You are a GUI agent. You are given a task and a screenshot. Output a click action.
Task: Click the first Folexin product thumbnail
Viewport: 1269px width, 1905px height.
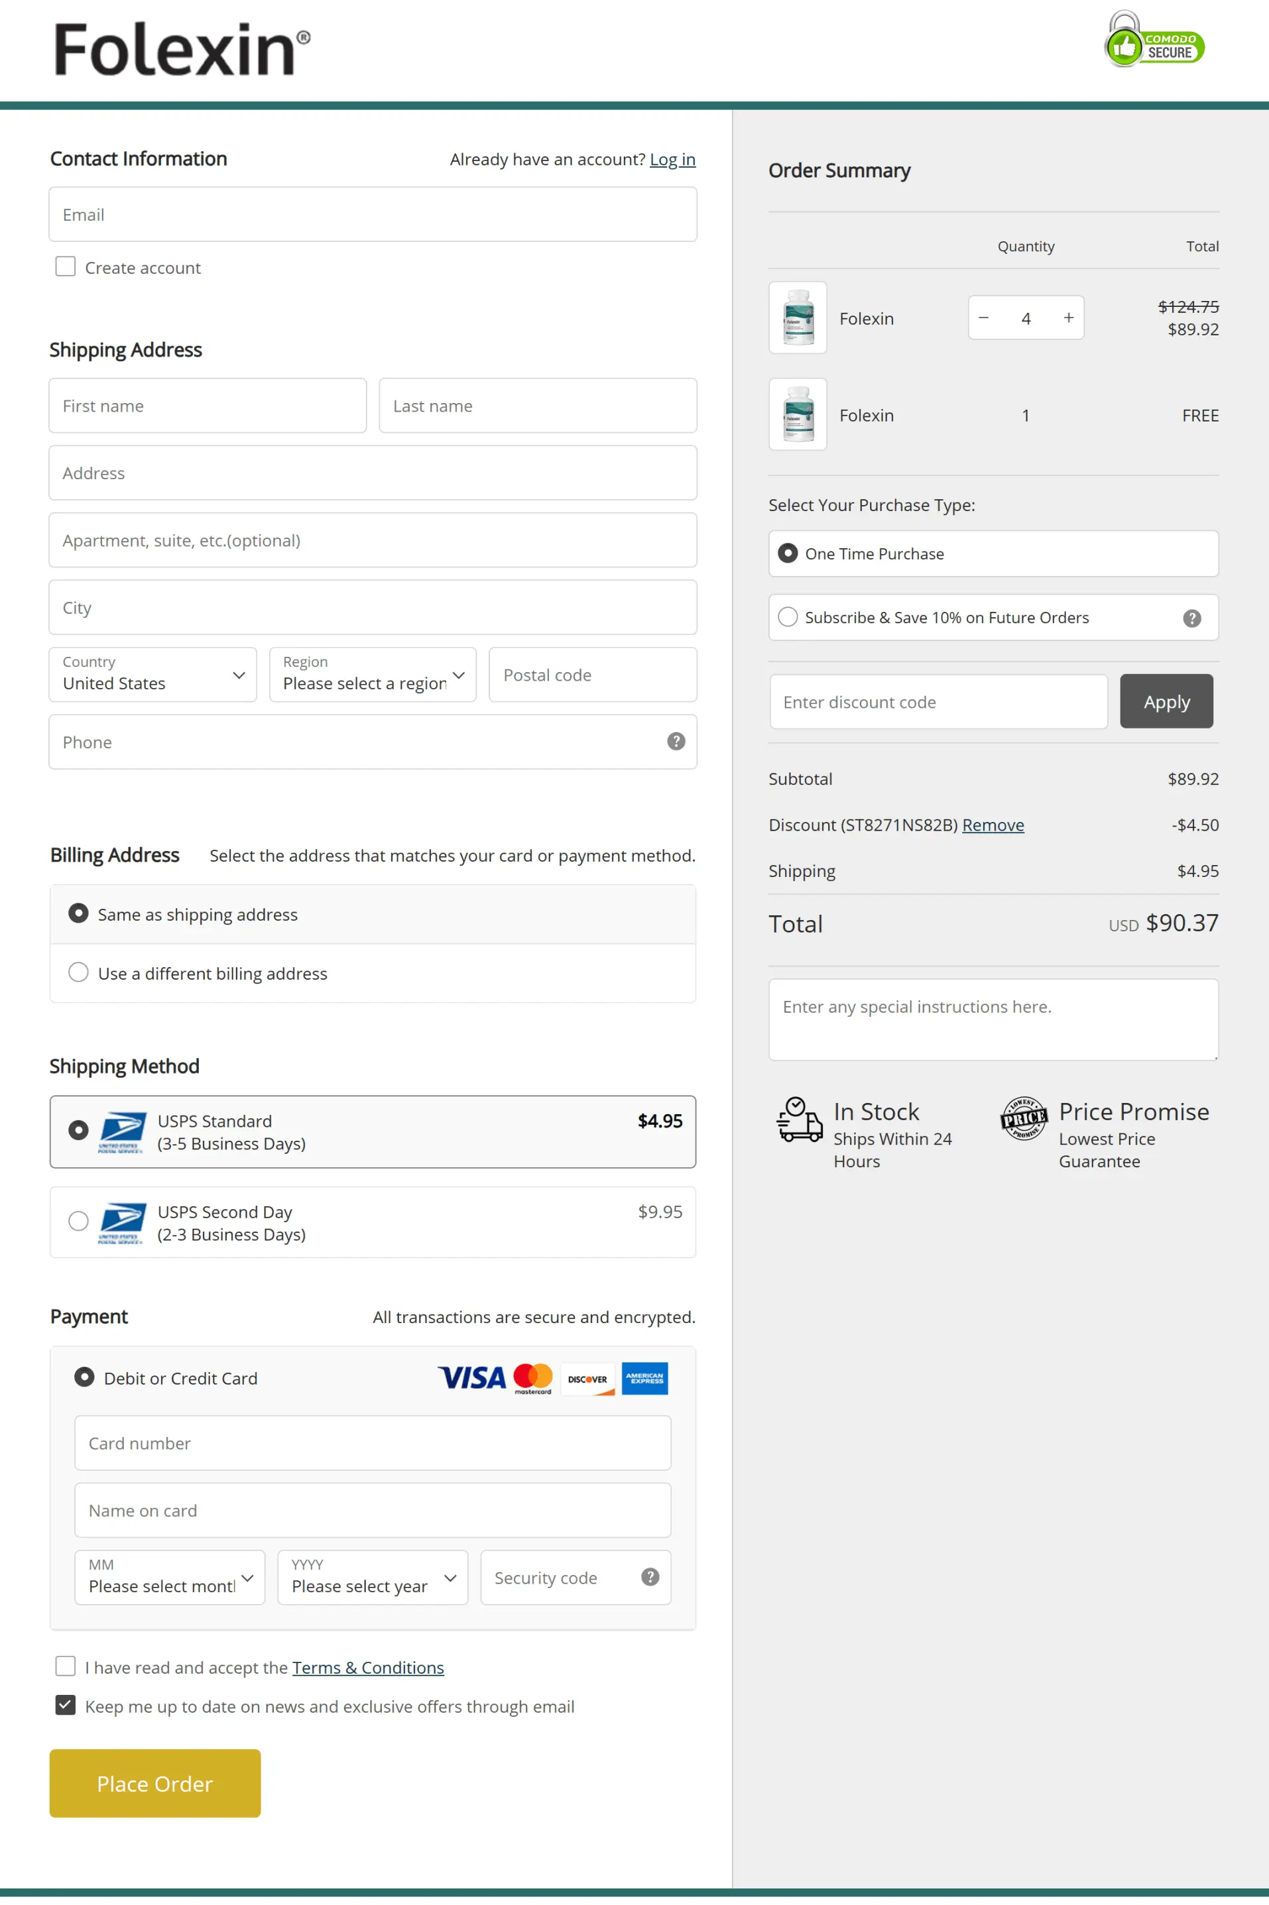[x=797, y=318]
